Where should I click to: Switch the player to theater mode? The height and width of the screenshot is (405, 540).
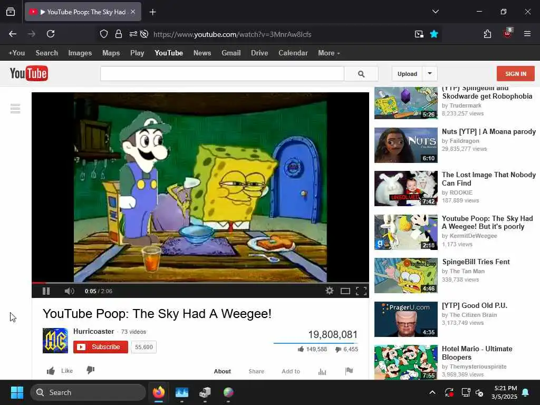click(345, 291)
